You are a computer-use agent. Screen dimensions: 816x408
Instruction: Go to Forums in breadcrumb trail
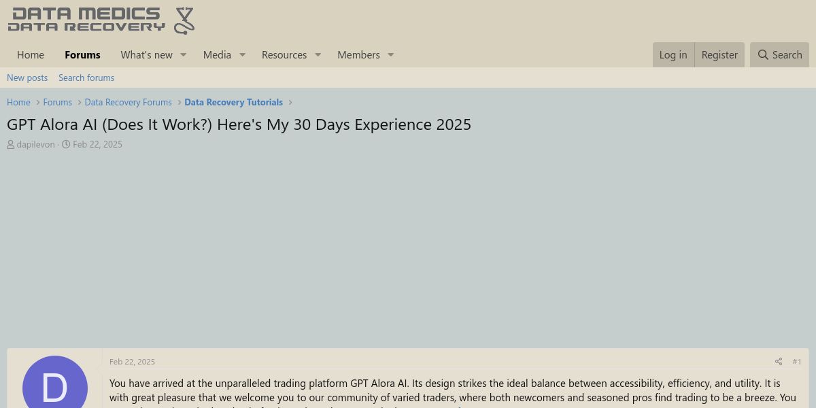(x=57, y=102)
